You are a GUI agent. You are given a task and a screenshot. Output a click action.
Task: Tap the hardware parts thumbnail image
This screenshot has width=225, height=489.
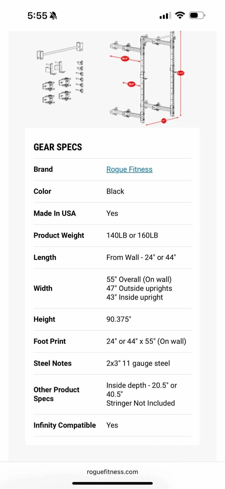(60, 72)
